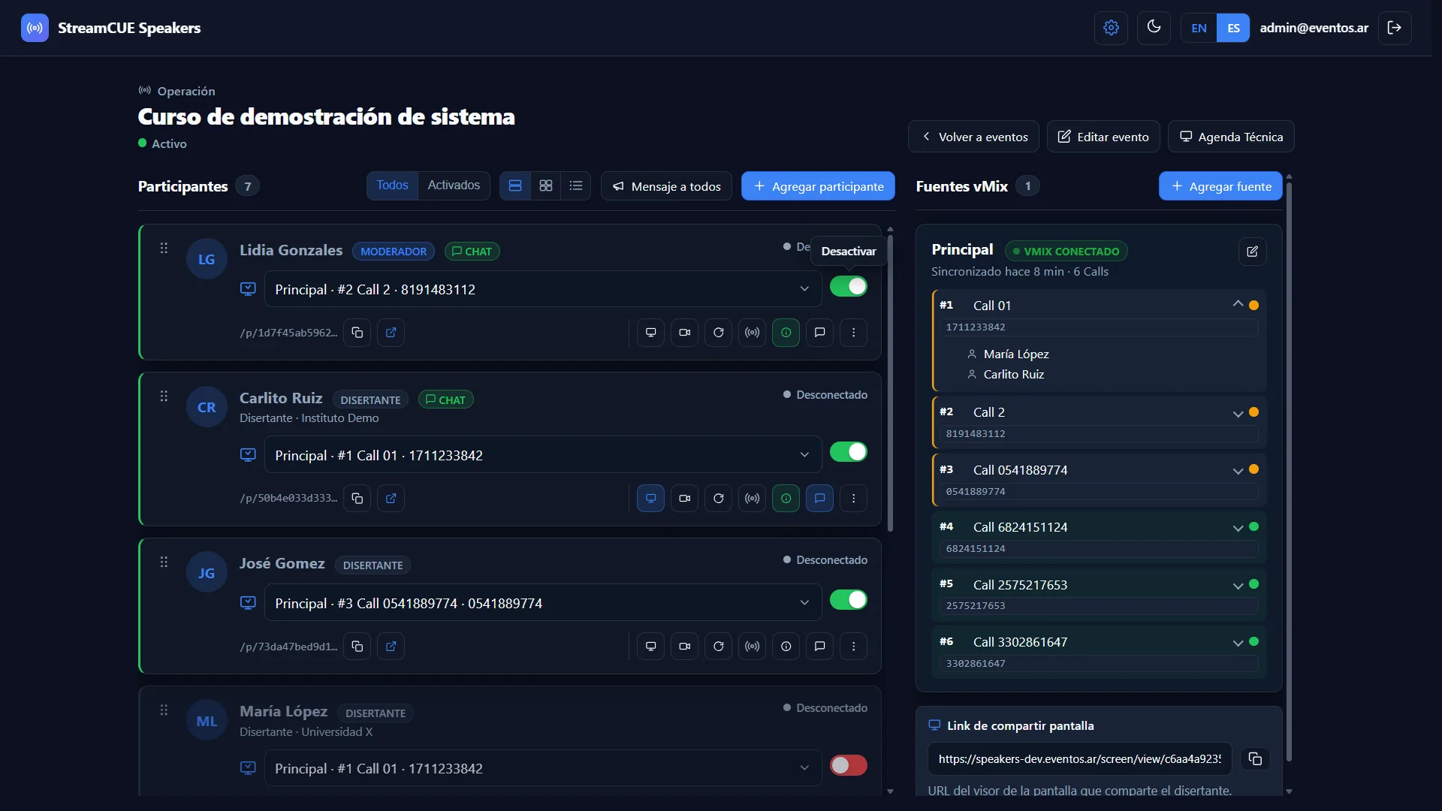Image resolution: width=1442 pixels, height=811 pixels.
Task: Enable María López activation toggle
Action: coord(849,765)
